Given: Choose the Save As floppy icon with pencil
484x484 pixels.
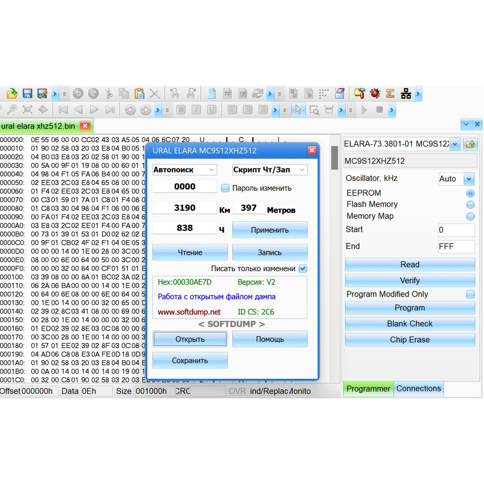Looking at the screenshot, I should pos(42,93).
